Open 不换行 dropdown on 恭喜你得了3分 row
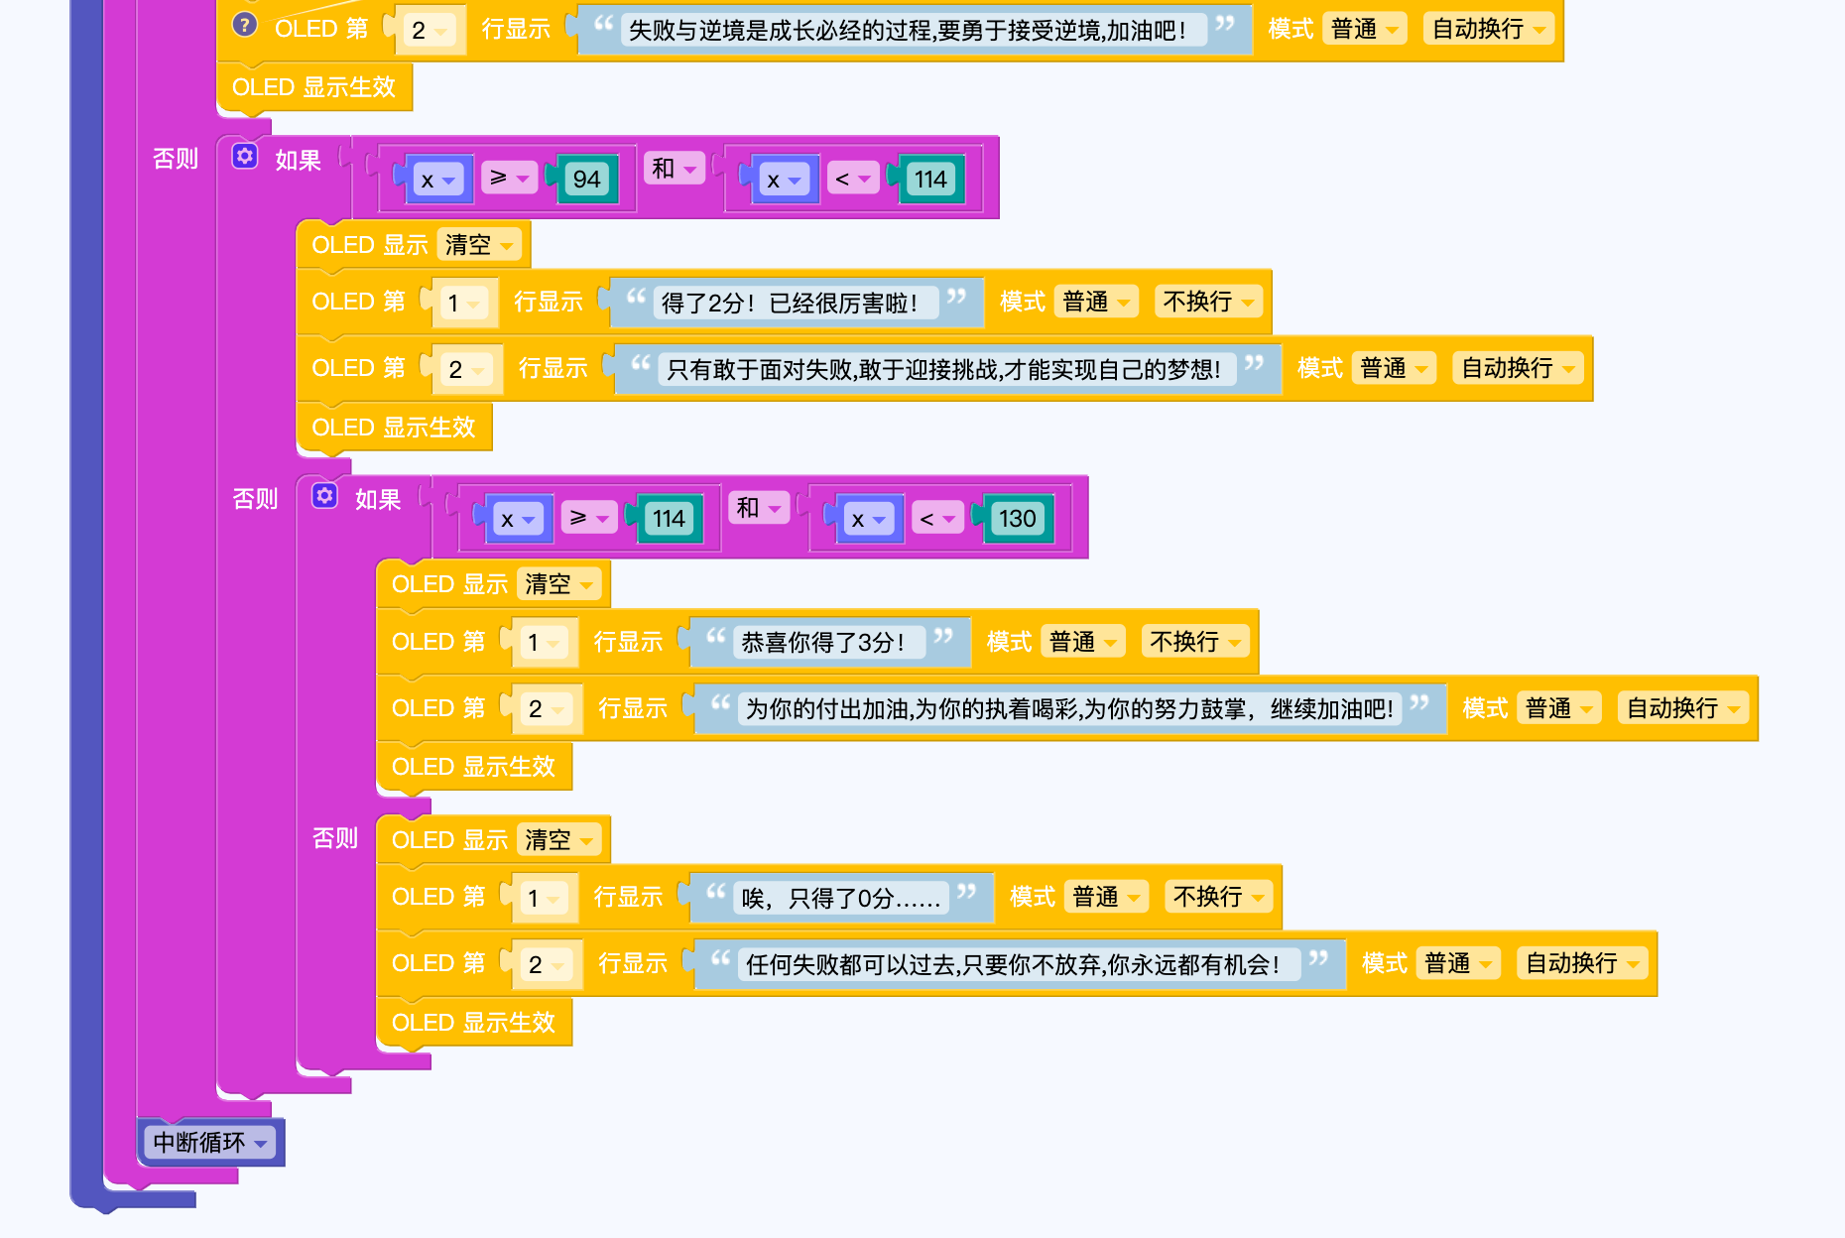Viewport: 1845px width, 1238px height. [1195, 642]
